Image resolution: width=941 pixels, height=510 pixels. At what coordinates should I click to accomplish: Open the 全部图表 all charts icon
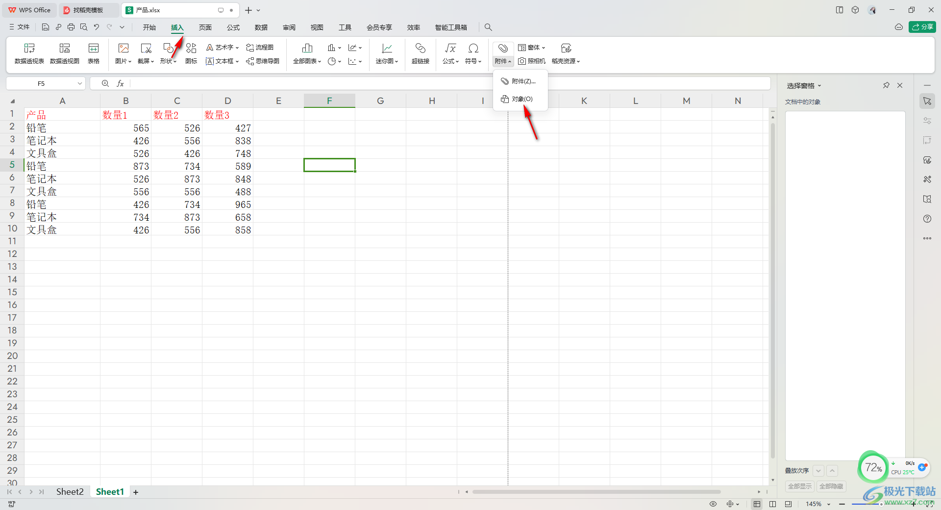(307, 53)
